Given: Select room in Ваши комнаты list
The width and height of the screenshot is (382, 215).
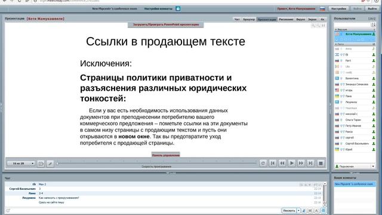Looking at the screenshot, I should point(355,185).
